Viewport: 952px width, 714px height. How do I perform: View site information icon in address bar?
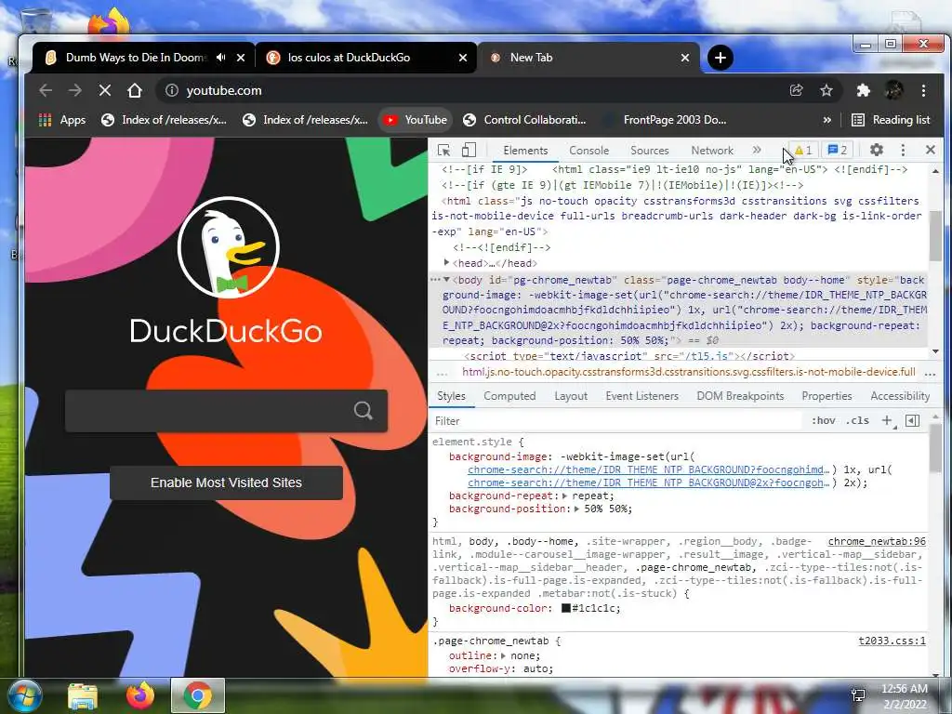(172, 90)
